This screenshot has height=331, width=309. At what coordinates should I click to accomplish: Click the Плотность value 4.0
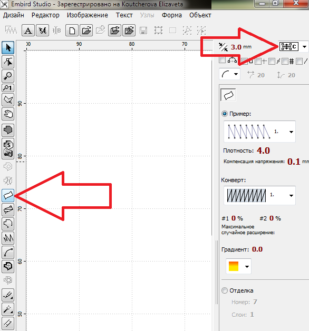click(263, 151)
